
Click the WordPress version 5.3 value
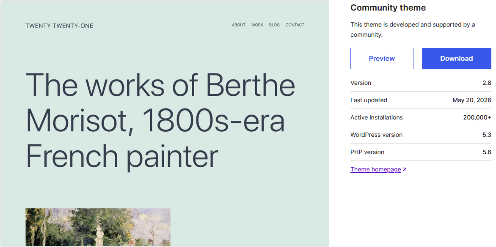[487, 135]
